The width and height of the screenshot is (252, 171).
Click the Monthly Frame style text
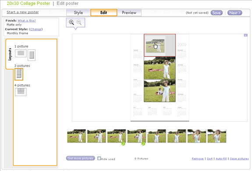pyautogui.click(x=18, y=33)
